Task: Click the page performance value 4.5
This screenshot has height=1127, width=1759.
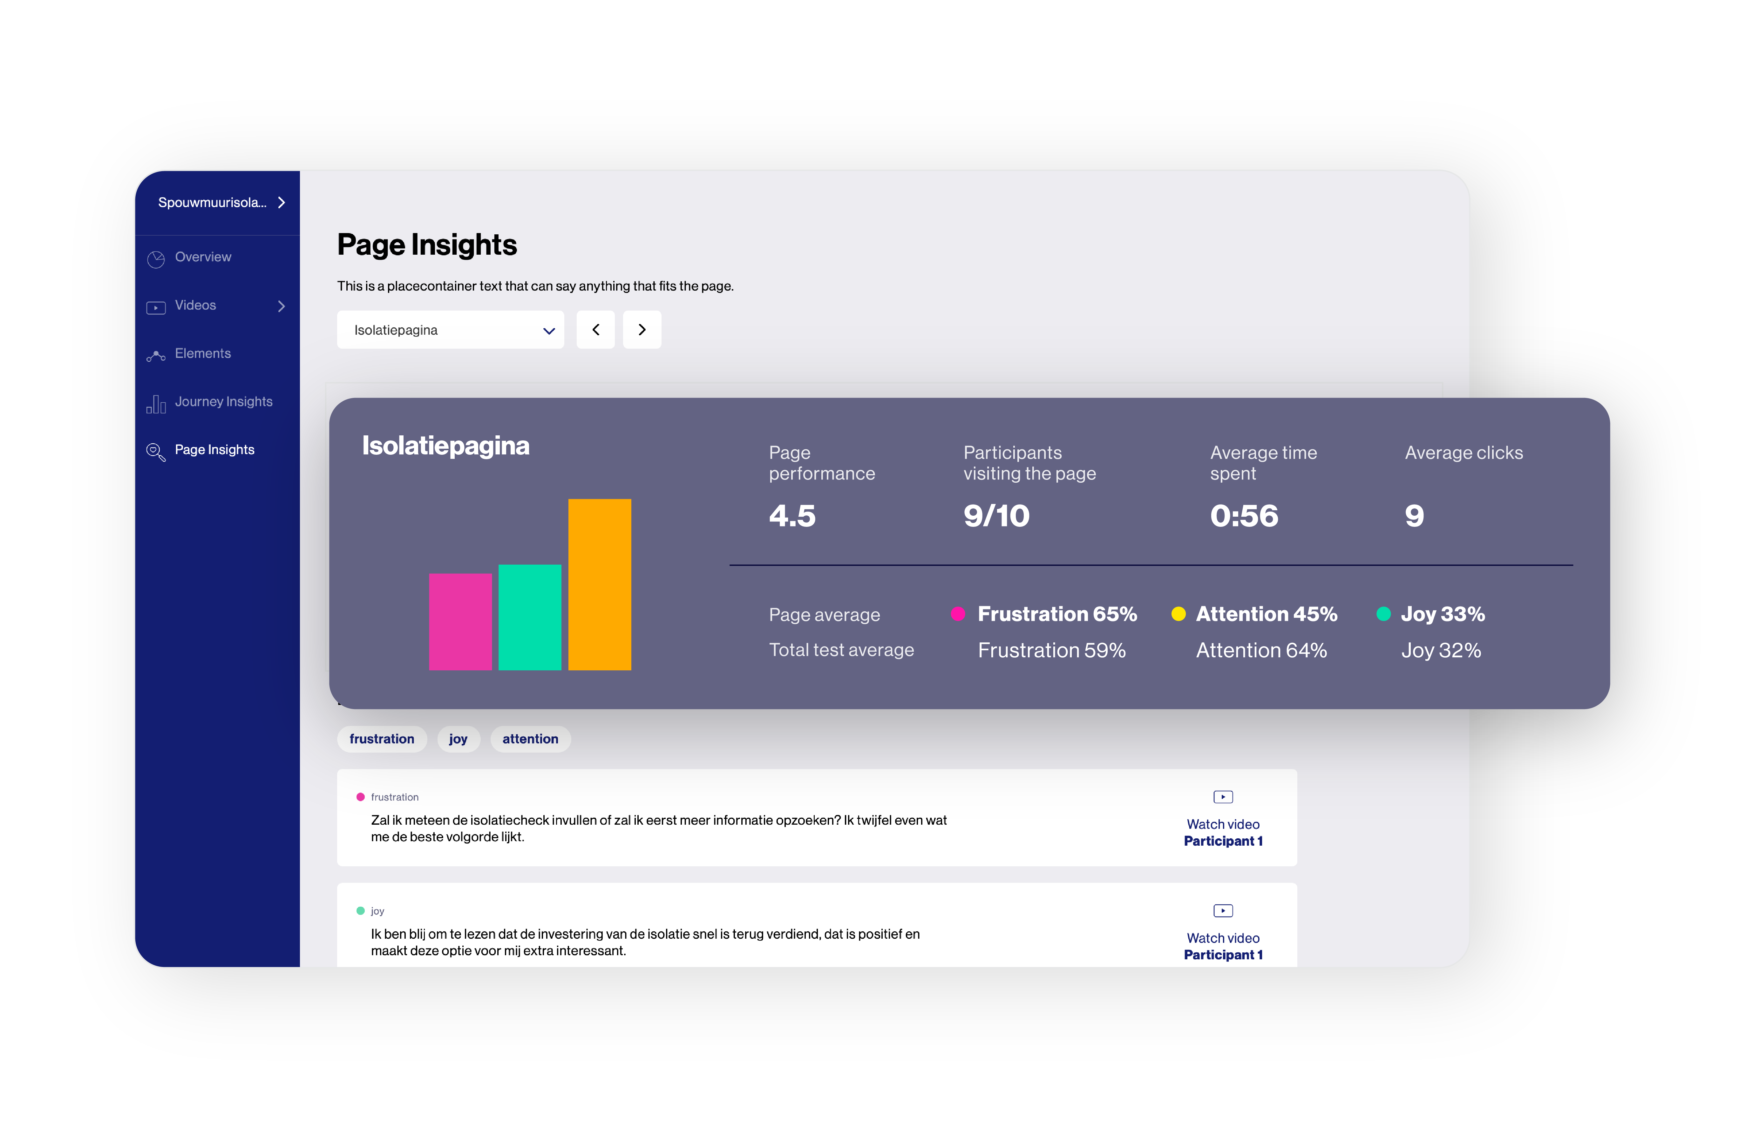Action: [792, 517]
